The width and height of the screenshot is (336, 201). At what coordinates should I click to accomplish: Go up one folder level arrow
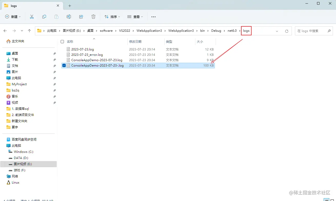[29, 31]
